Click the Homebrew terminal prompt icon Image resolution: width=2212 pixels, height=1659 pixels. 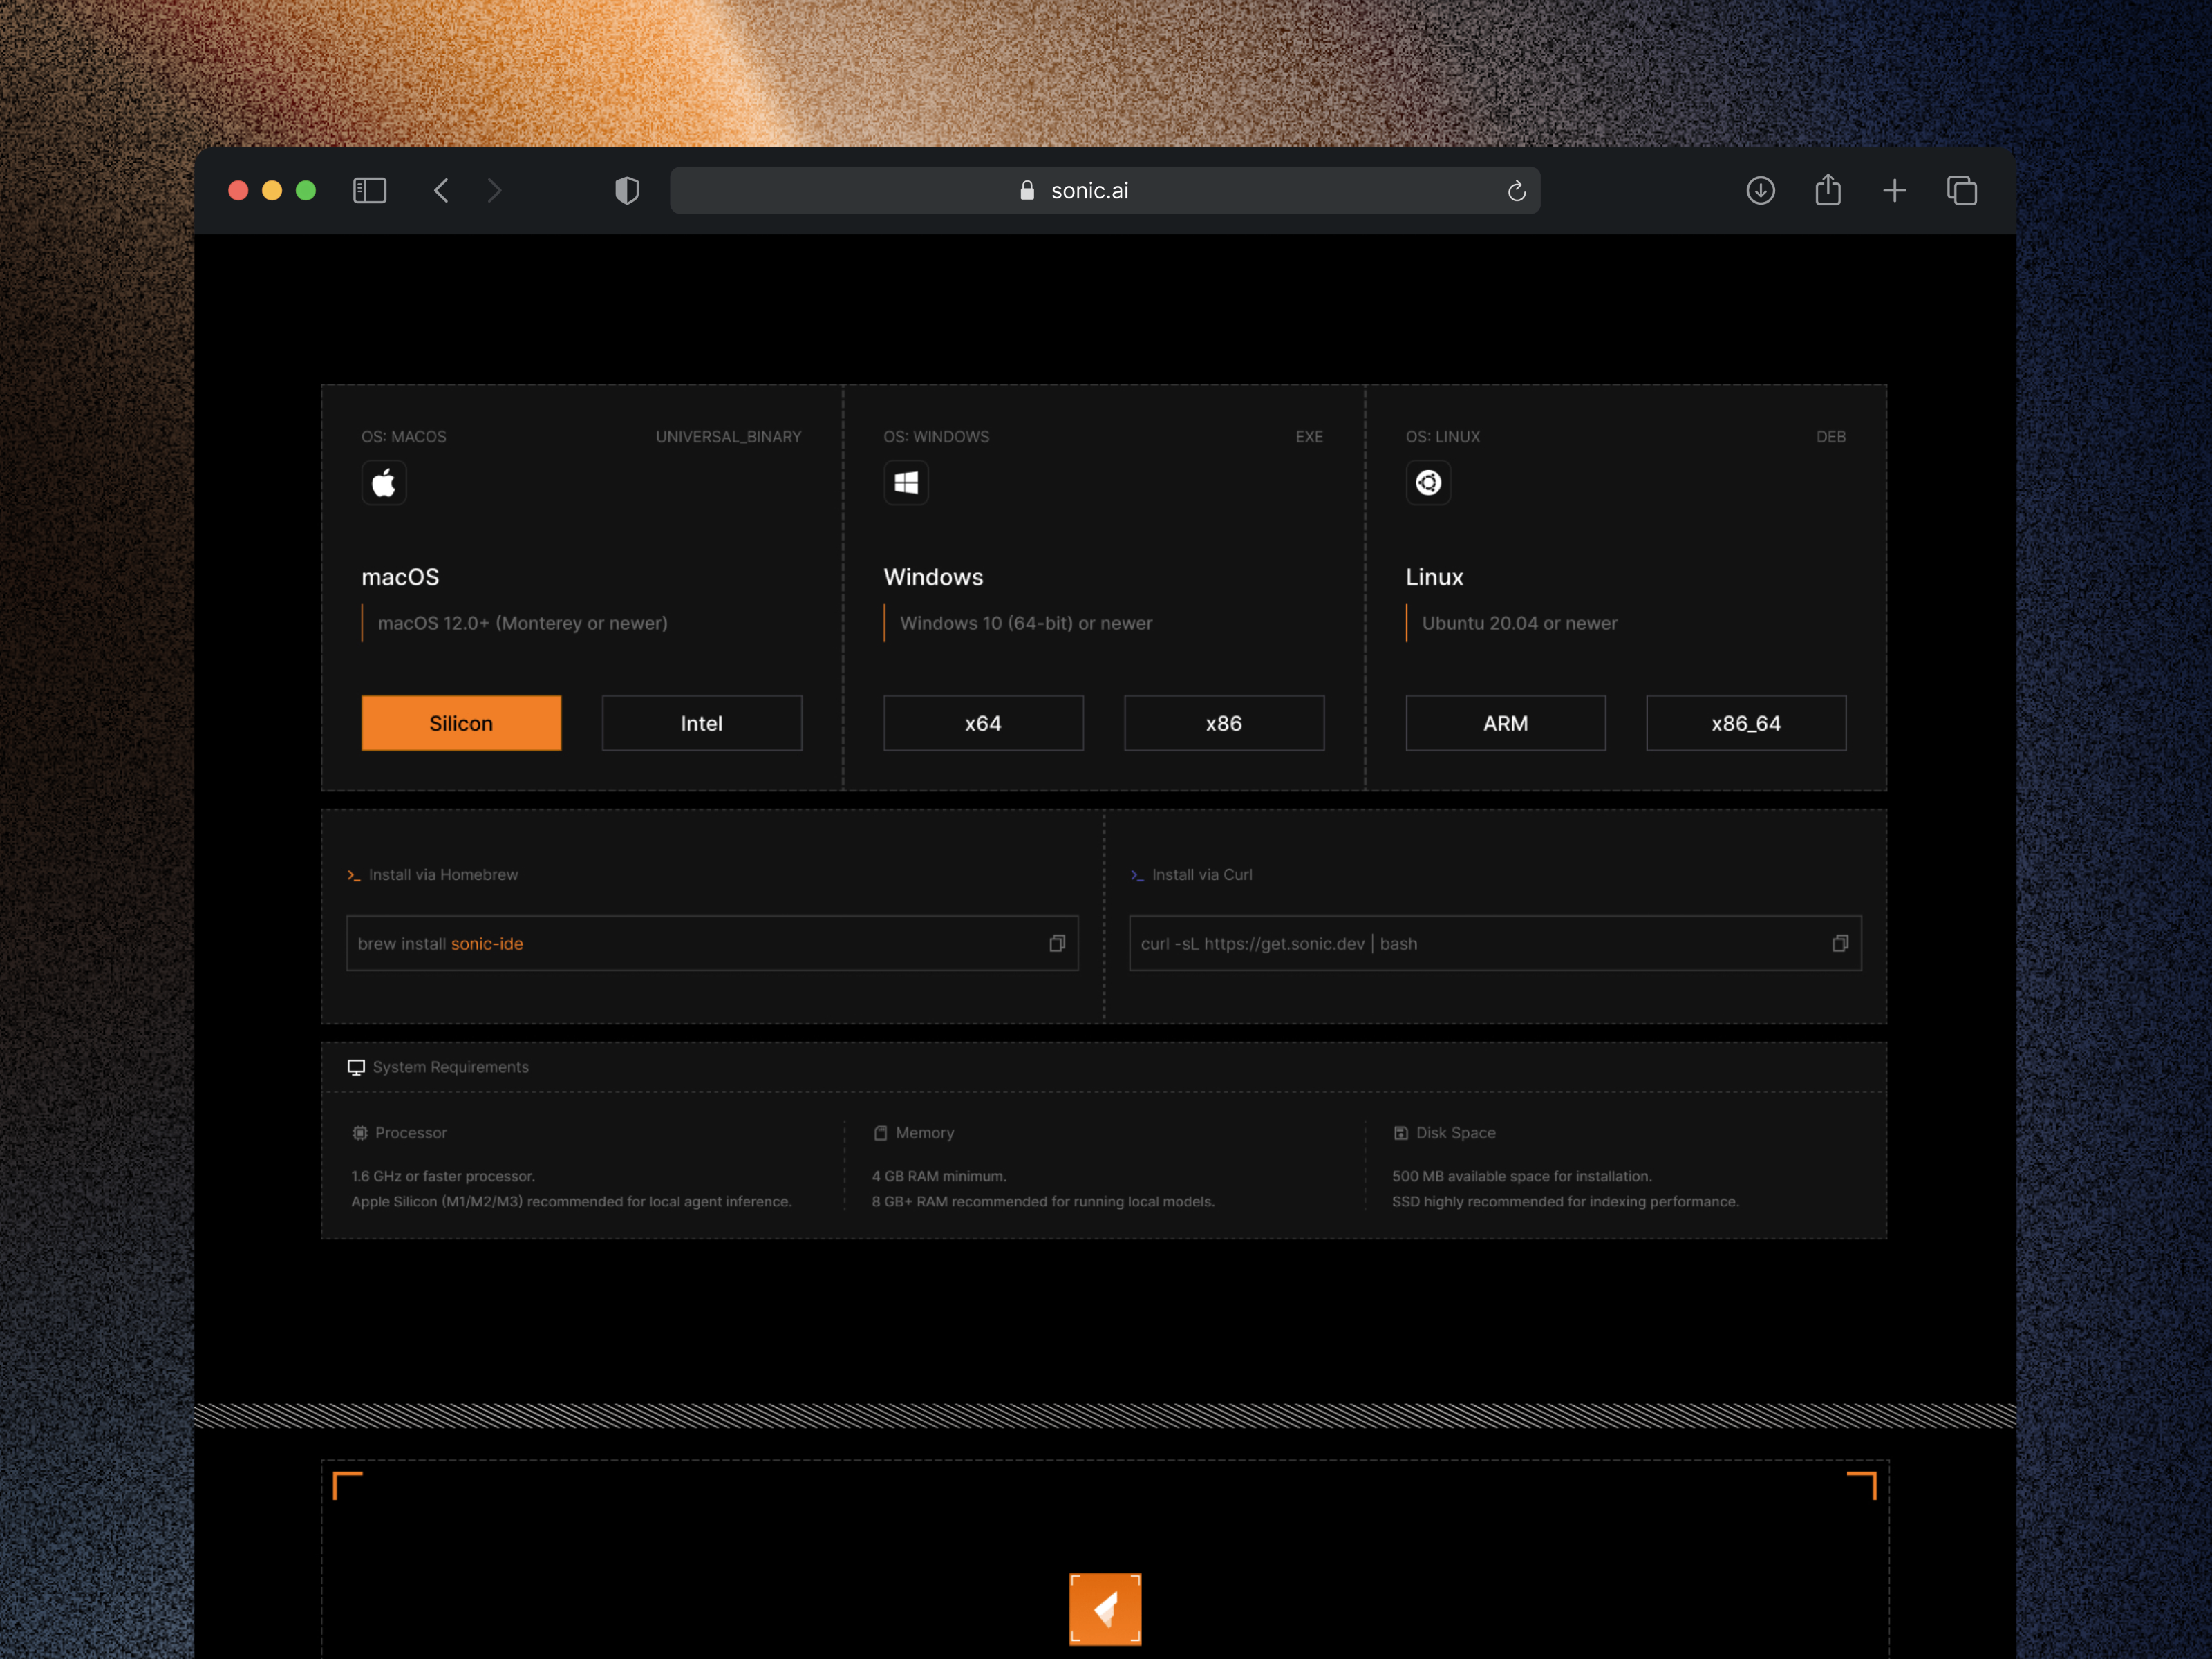pyautogui.click(x=353, y=875)
